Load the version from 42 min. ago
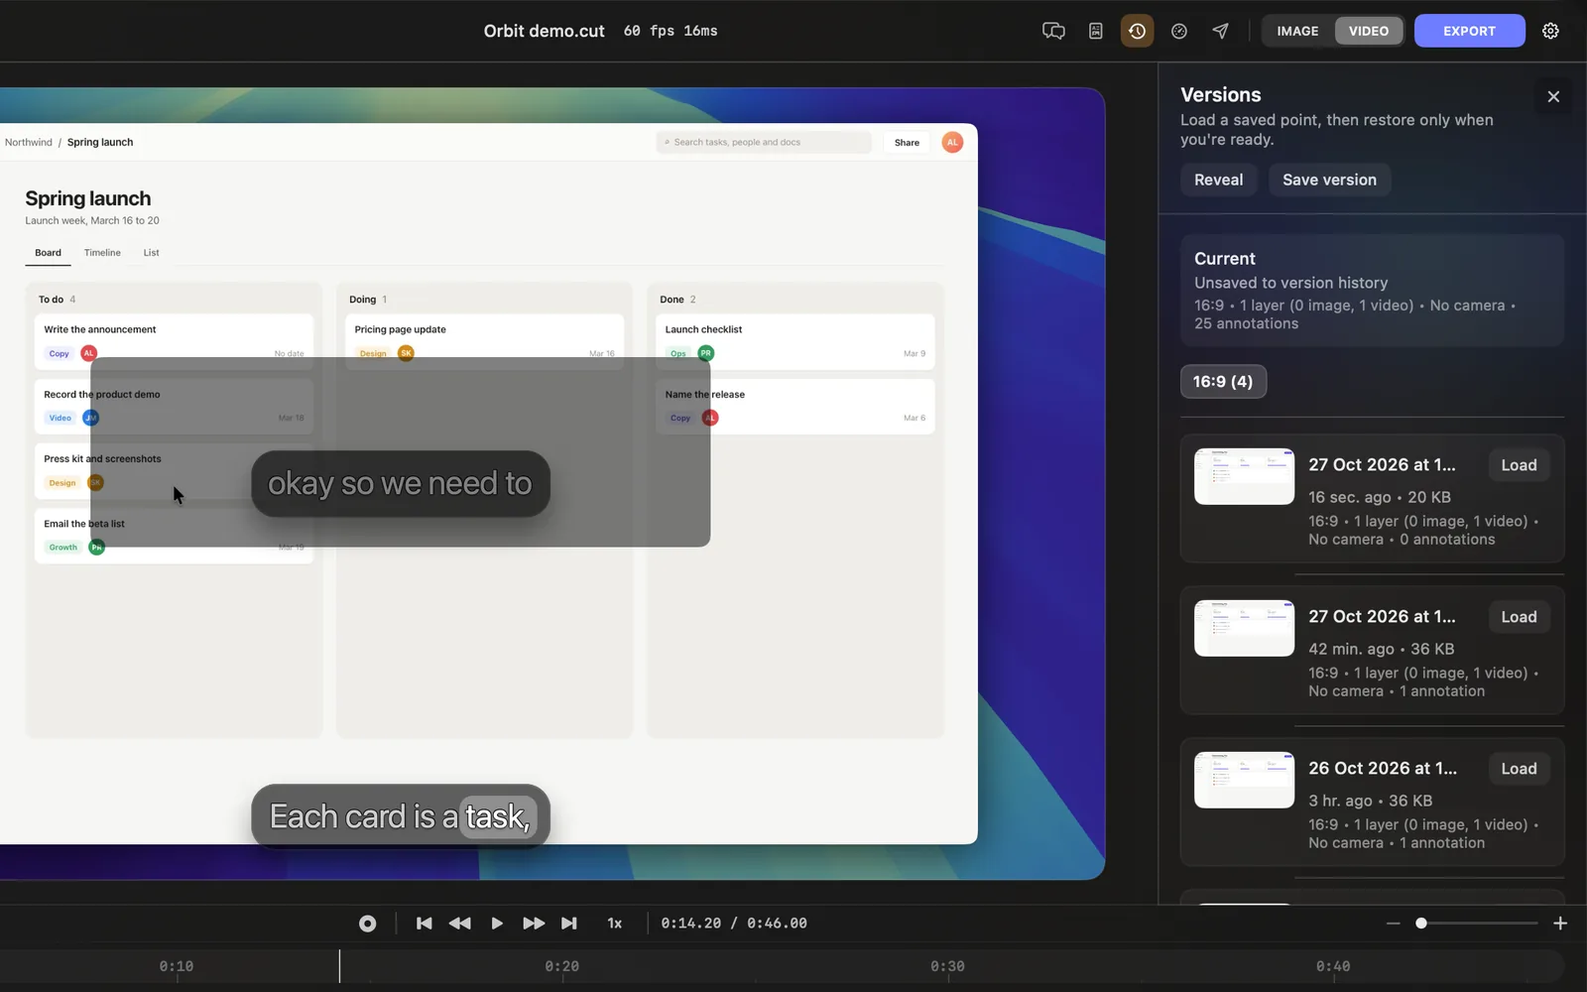Viewport: 1587px width, 992px height. [x=1519, y=617]
